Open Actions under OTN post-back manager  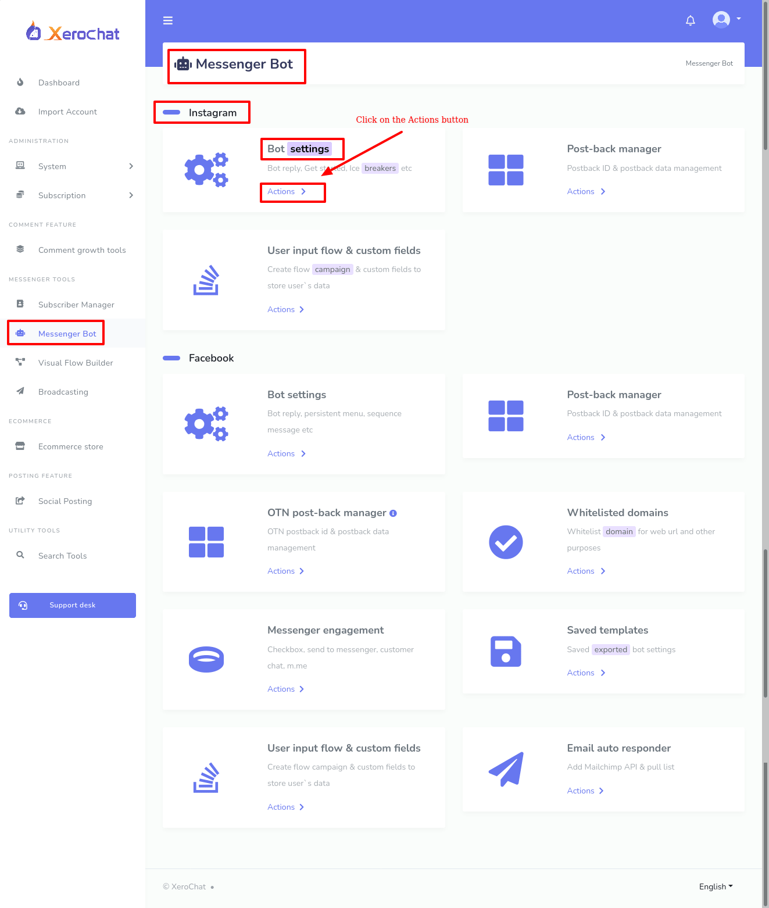(x=286, y=571)
